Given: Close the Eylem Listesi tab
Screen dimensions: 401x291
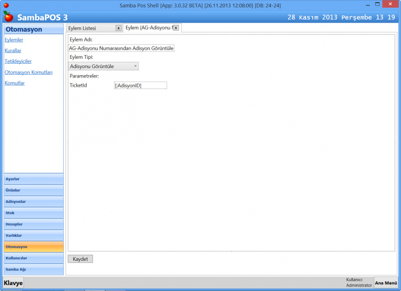Looking at the screenshot, I should coord(119,28).
